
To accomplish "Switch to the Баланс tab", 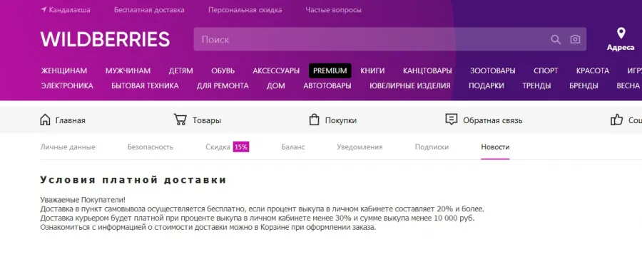I will [x=293, y=147].
